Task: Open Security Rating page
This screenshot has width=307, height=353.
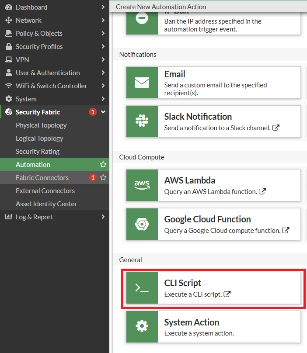Action: coord(55,151)
